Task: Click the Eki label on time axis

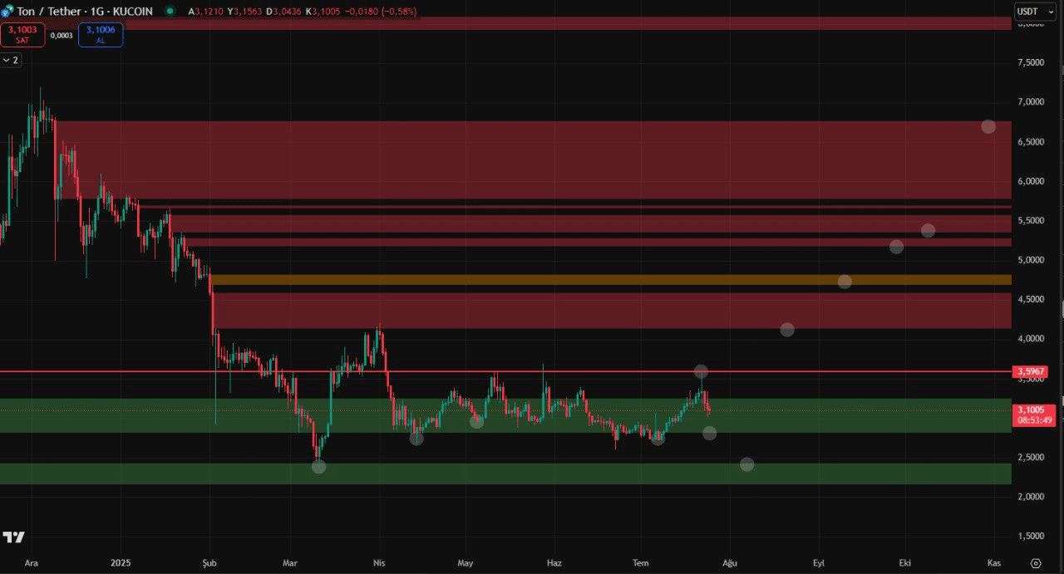Action: pos(904,563)
